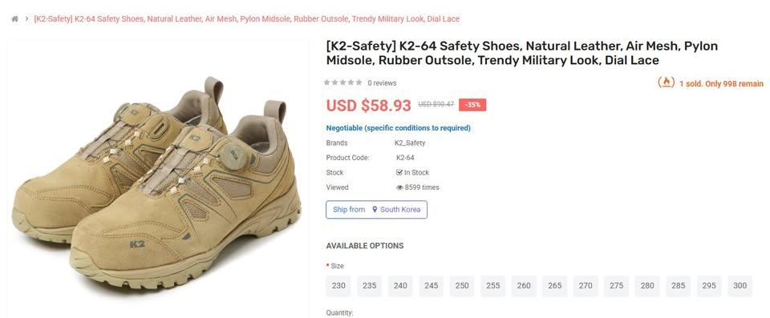Choose size 285 option
This screenshot has width=770, height=318.
pyautogui.click(x=679, y=286)
